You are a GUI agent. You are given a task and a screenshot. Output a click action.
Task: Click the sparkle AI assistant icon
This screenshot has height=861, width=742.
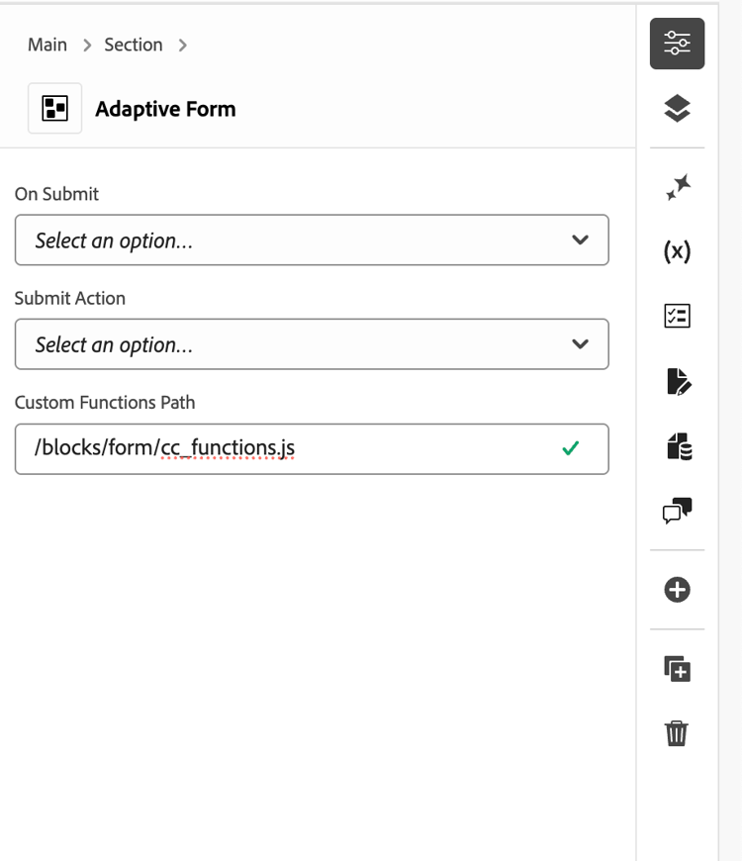[677, 187]
